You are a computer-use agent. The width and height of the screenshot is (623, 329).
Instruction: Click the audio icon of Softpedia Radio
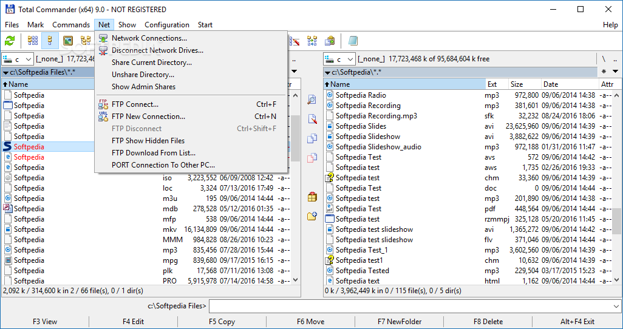point(329,95)
